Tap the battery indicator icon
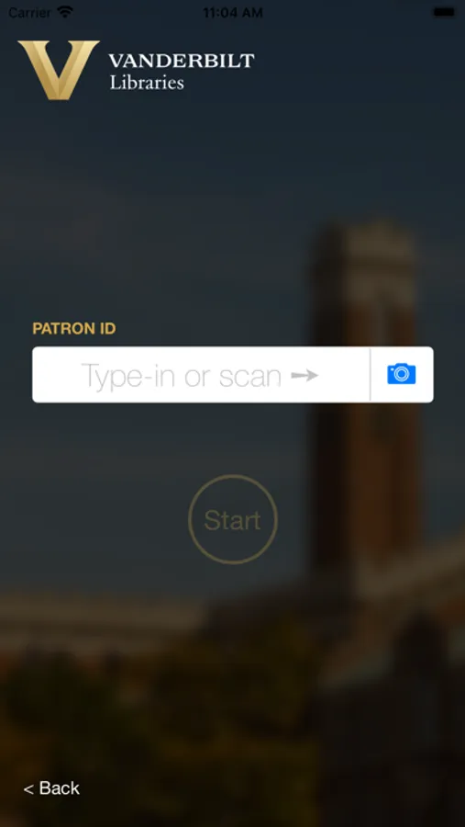 click(443, 12)
